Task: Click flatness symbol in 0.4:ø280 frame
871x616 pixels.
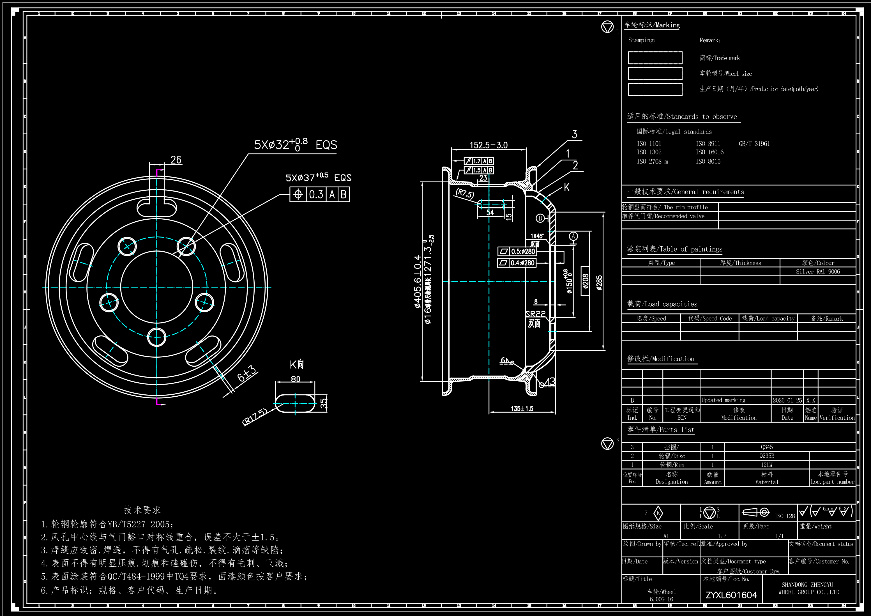Action: pos(503,263)
